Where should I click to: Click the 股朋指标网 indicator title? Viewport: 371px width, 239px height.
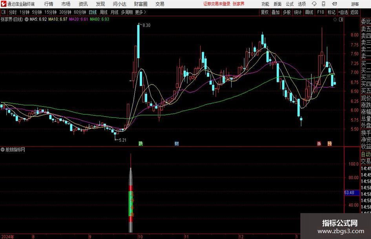coord(15,150)
